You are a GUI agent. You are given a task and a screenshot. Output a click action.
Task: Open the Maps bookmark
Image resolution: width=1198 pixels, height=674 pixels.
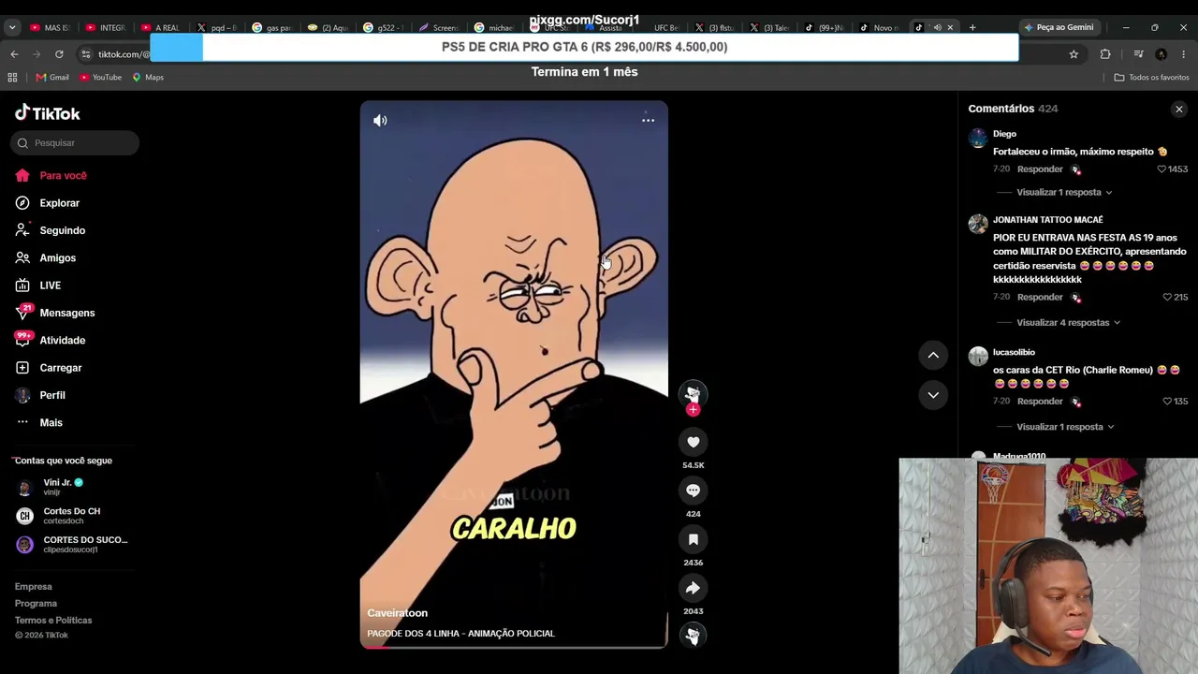point(148,78)
